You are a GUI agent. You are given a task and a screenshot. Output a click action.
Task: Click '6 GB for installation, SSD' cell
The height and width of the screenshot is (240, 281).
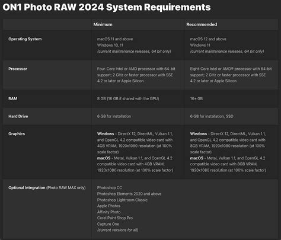coord(212,116)
